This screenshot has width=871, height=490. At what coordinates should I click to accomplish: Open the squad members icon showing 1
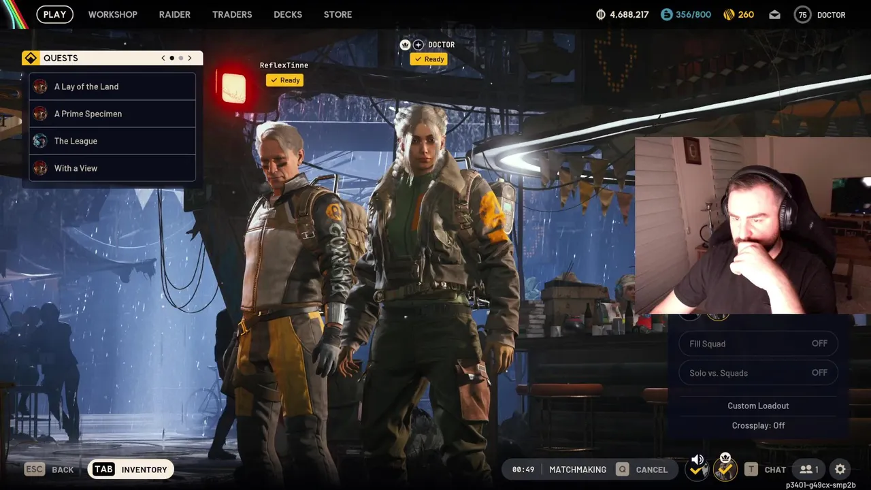point(809,469)
